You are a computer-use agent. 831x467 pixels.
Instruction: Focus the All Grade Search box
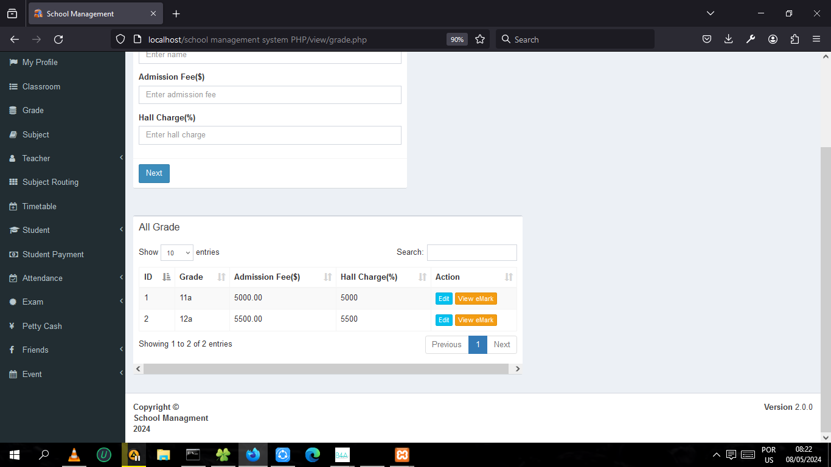pos(472,252)
